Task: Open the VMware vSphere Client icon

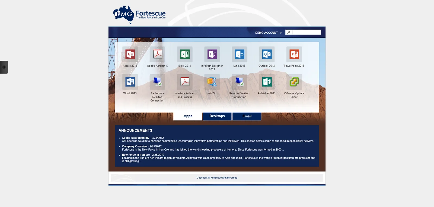Action: (x=294, y=82)
